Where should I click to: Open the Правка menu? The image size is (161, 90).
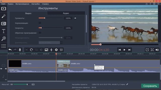pyautogui.click(x=11, y=4)
